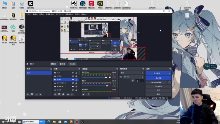Screen dimensions: 220x124
Task: Open NetEase Cloud Music desktop shortcut
Action: click(x=91, y=4)
